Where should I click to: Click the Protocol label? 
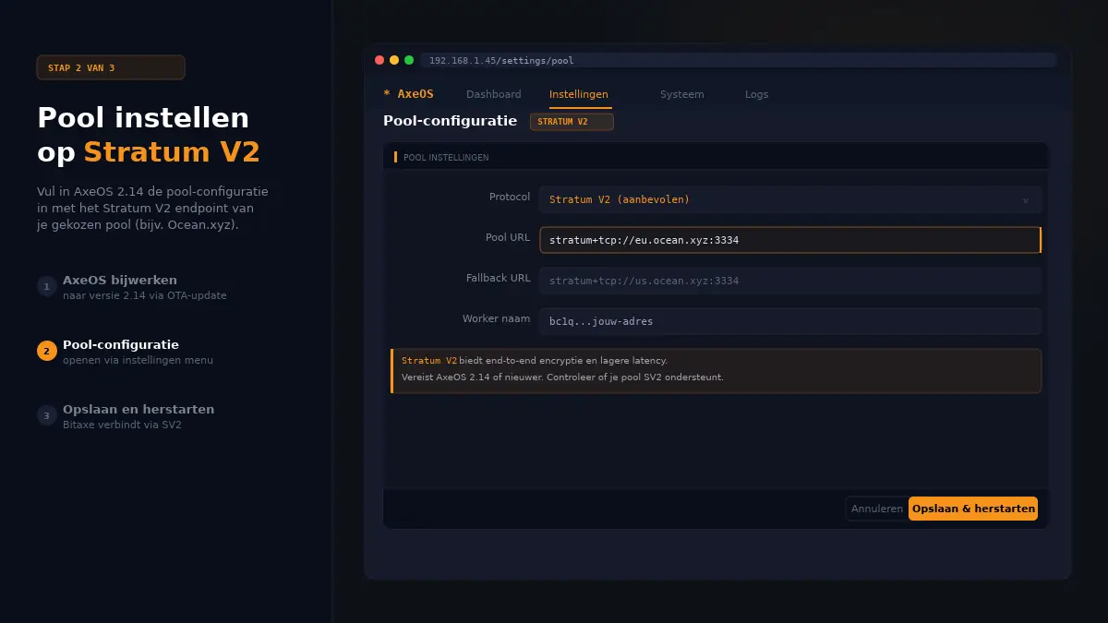pyautogui.click(x=510, y=197)
